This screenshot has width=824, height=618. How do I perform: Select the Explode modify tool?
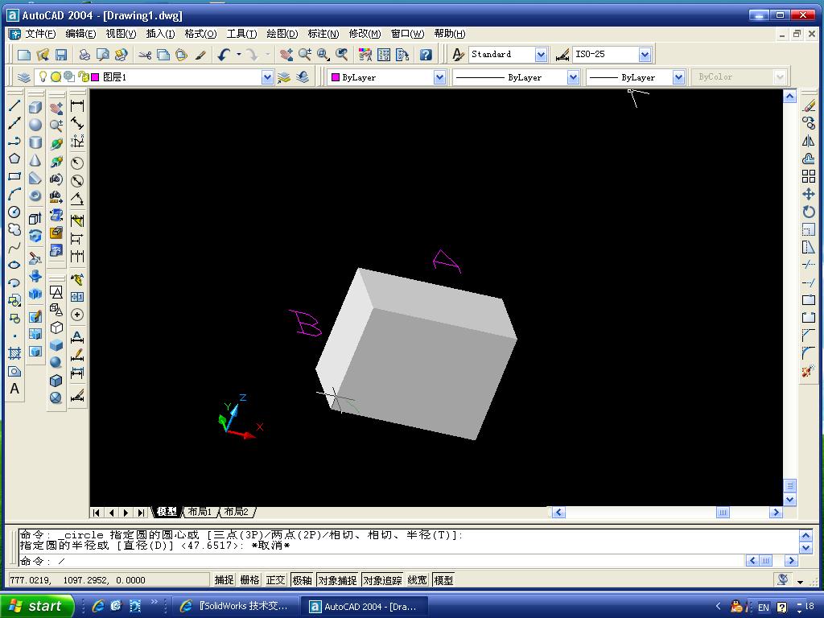click(x=809, y=372)
